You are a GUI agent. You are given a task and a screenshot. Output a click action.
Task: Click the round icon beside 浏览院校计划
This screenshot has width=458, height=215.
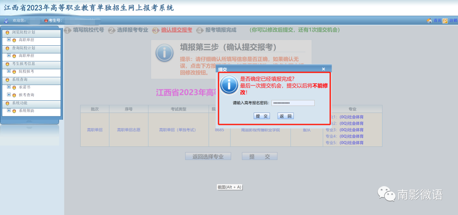8,32
